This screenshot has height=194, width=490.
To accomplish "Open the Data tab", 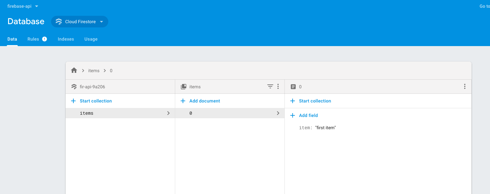I will point(12,39).
